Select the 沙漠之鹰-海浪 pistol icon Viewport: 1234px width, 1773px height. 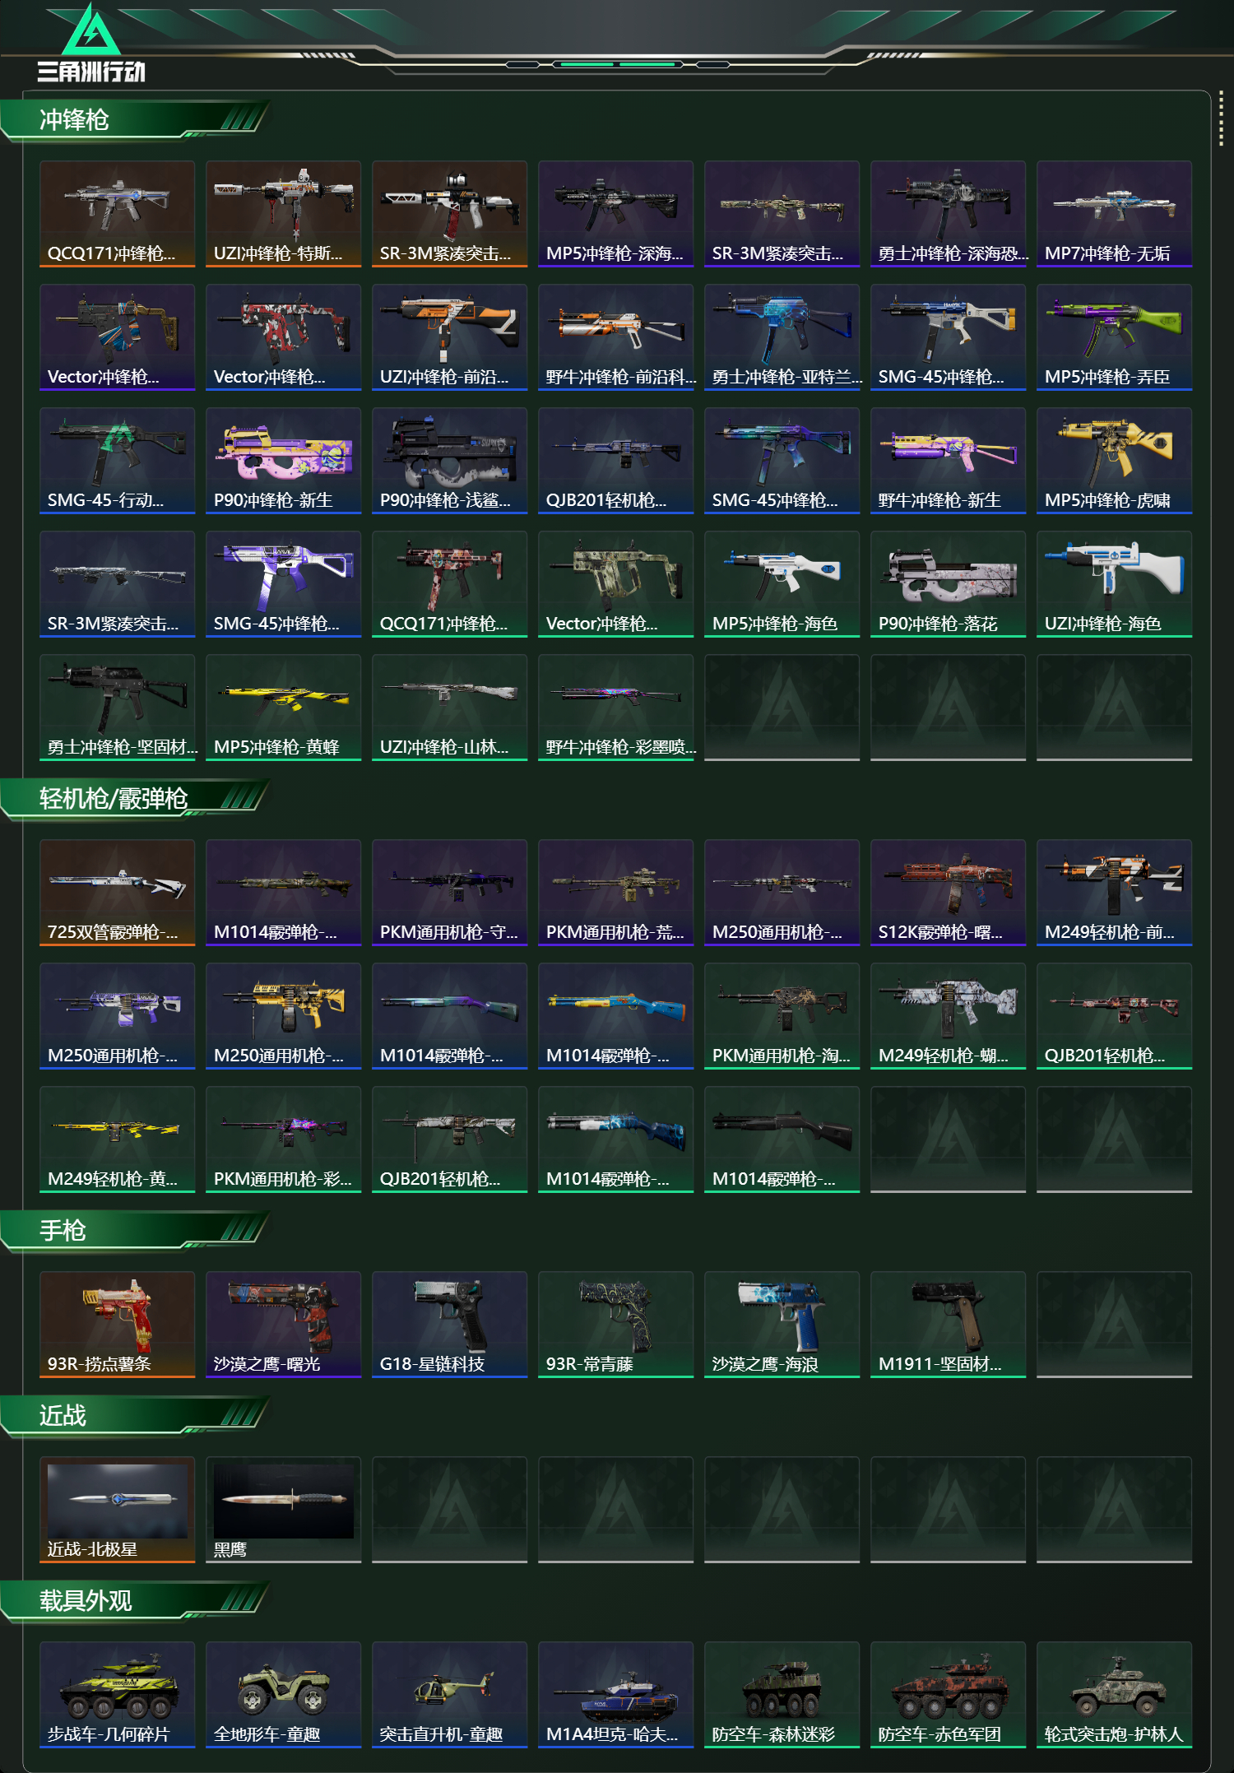point(782,1325)
